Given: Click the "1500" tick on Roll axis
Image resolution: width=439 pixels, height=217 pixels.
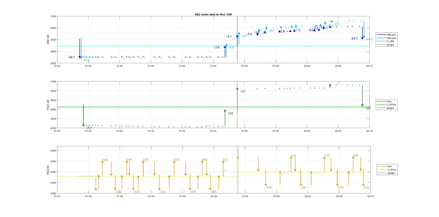Looking at the screenshot, I should pyautogui.click(x=53, y=183).
